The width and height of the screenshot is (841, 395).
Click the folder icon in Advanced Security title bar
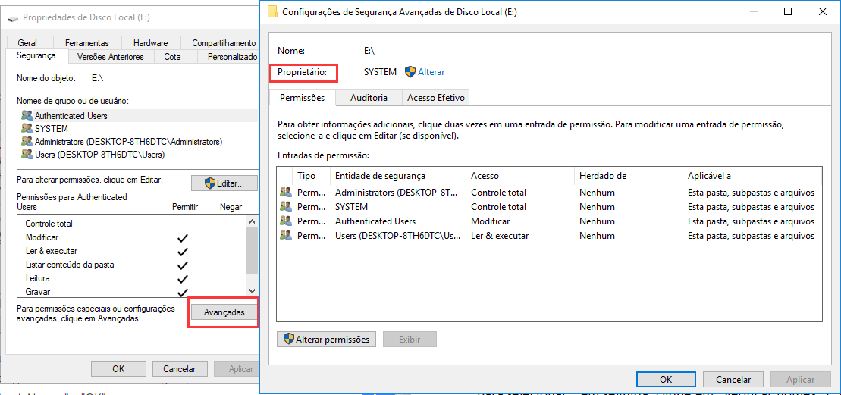[x=271, y=12]
